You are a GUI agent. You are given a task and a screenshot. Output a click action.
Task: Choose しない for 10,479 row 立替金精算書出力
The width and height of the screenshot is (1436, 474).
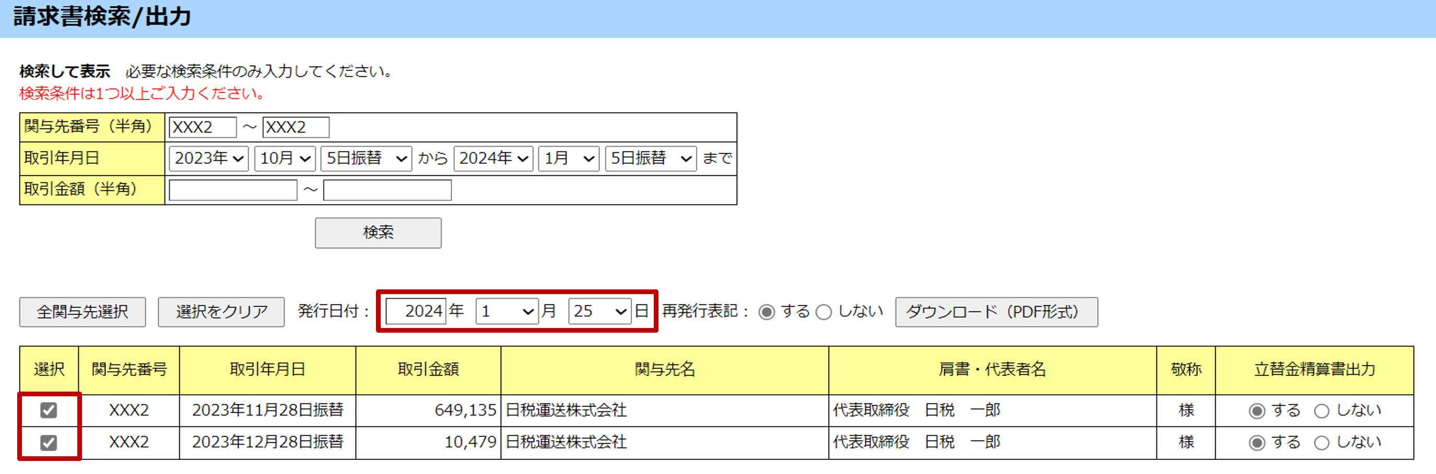point(1321,443)
